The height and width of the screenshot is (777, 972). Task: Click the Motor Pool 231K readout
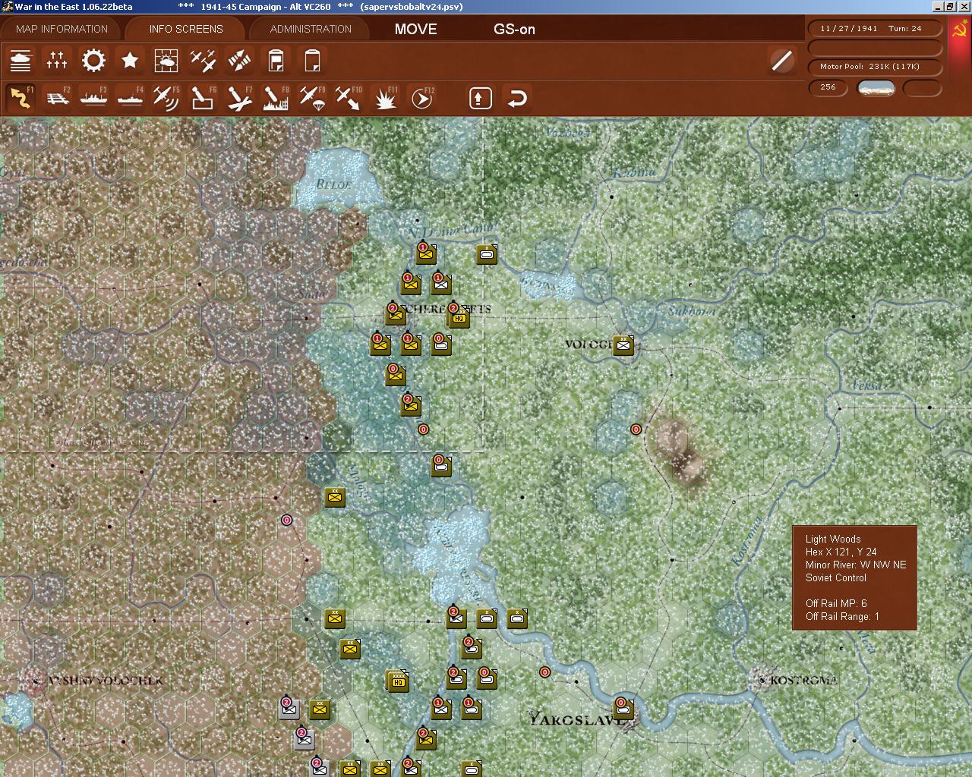point(875,67)
